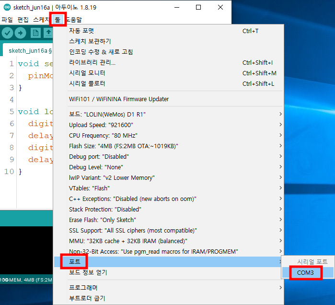
Task: Click the black console output area
Action: point(26,250)
